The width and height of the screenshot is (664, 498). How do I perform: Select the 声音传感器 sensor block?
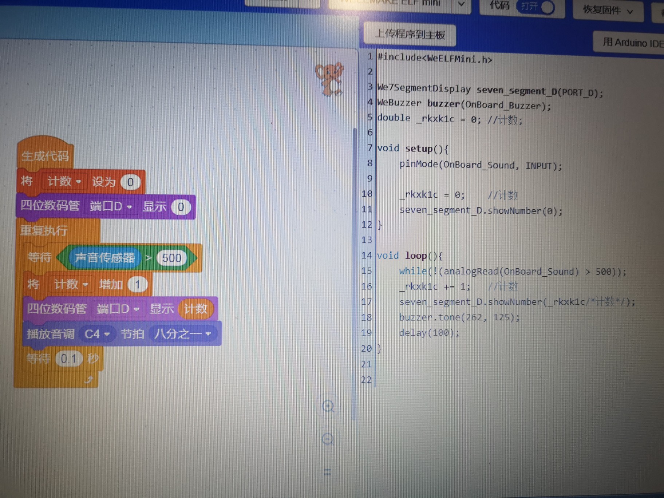click(x=104, y=258)
